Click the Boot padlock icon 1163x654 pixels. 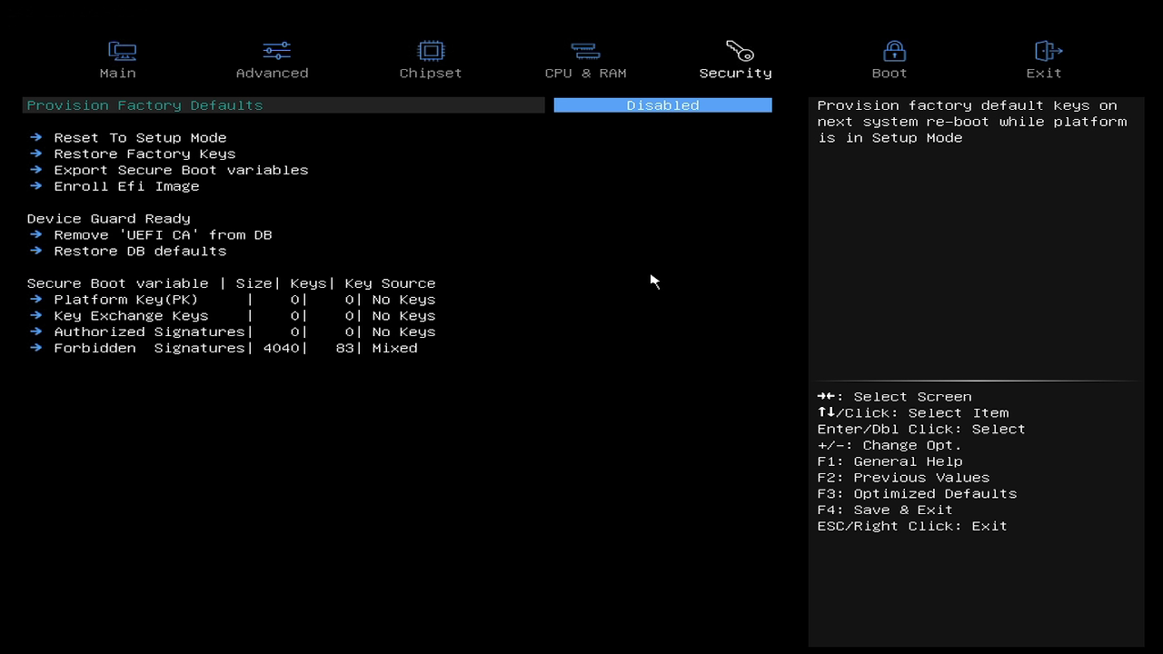(x=894, y=51)
